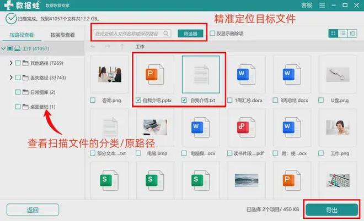Select the 自我介绍.txt text file icon
The width and height of the screenshot is (364, 221).
point(201,75)
